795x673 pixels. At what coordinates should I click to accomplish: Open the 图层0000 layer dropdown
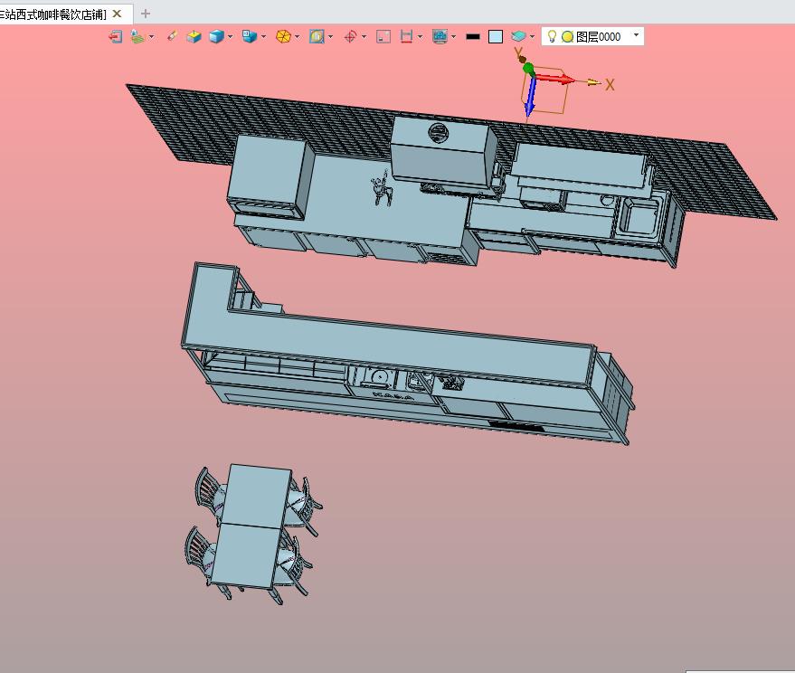click(637, 35)
